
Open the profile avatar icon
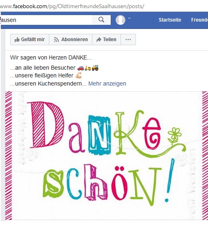(120, 20)
